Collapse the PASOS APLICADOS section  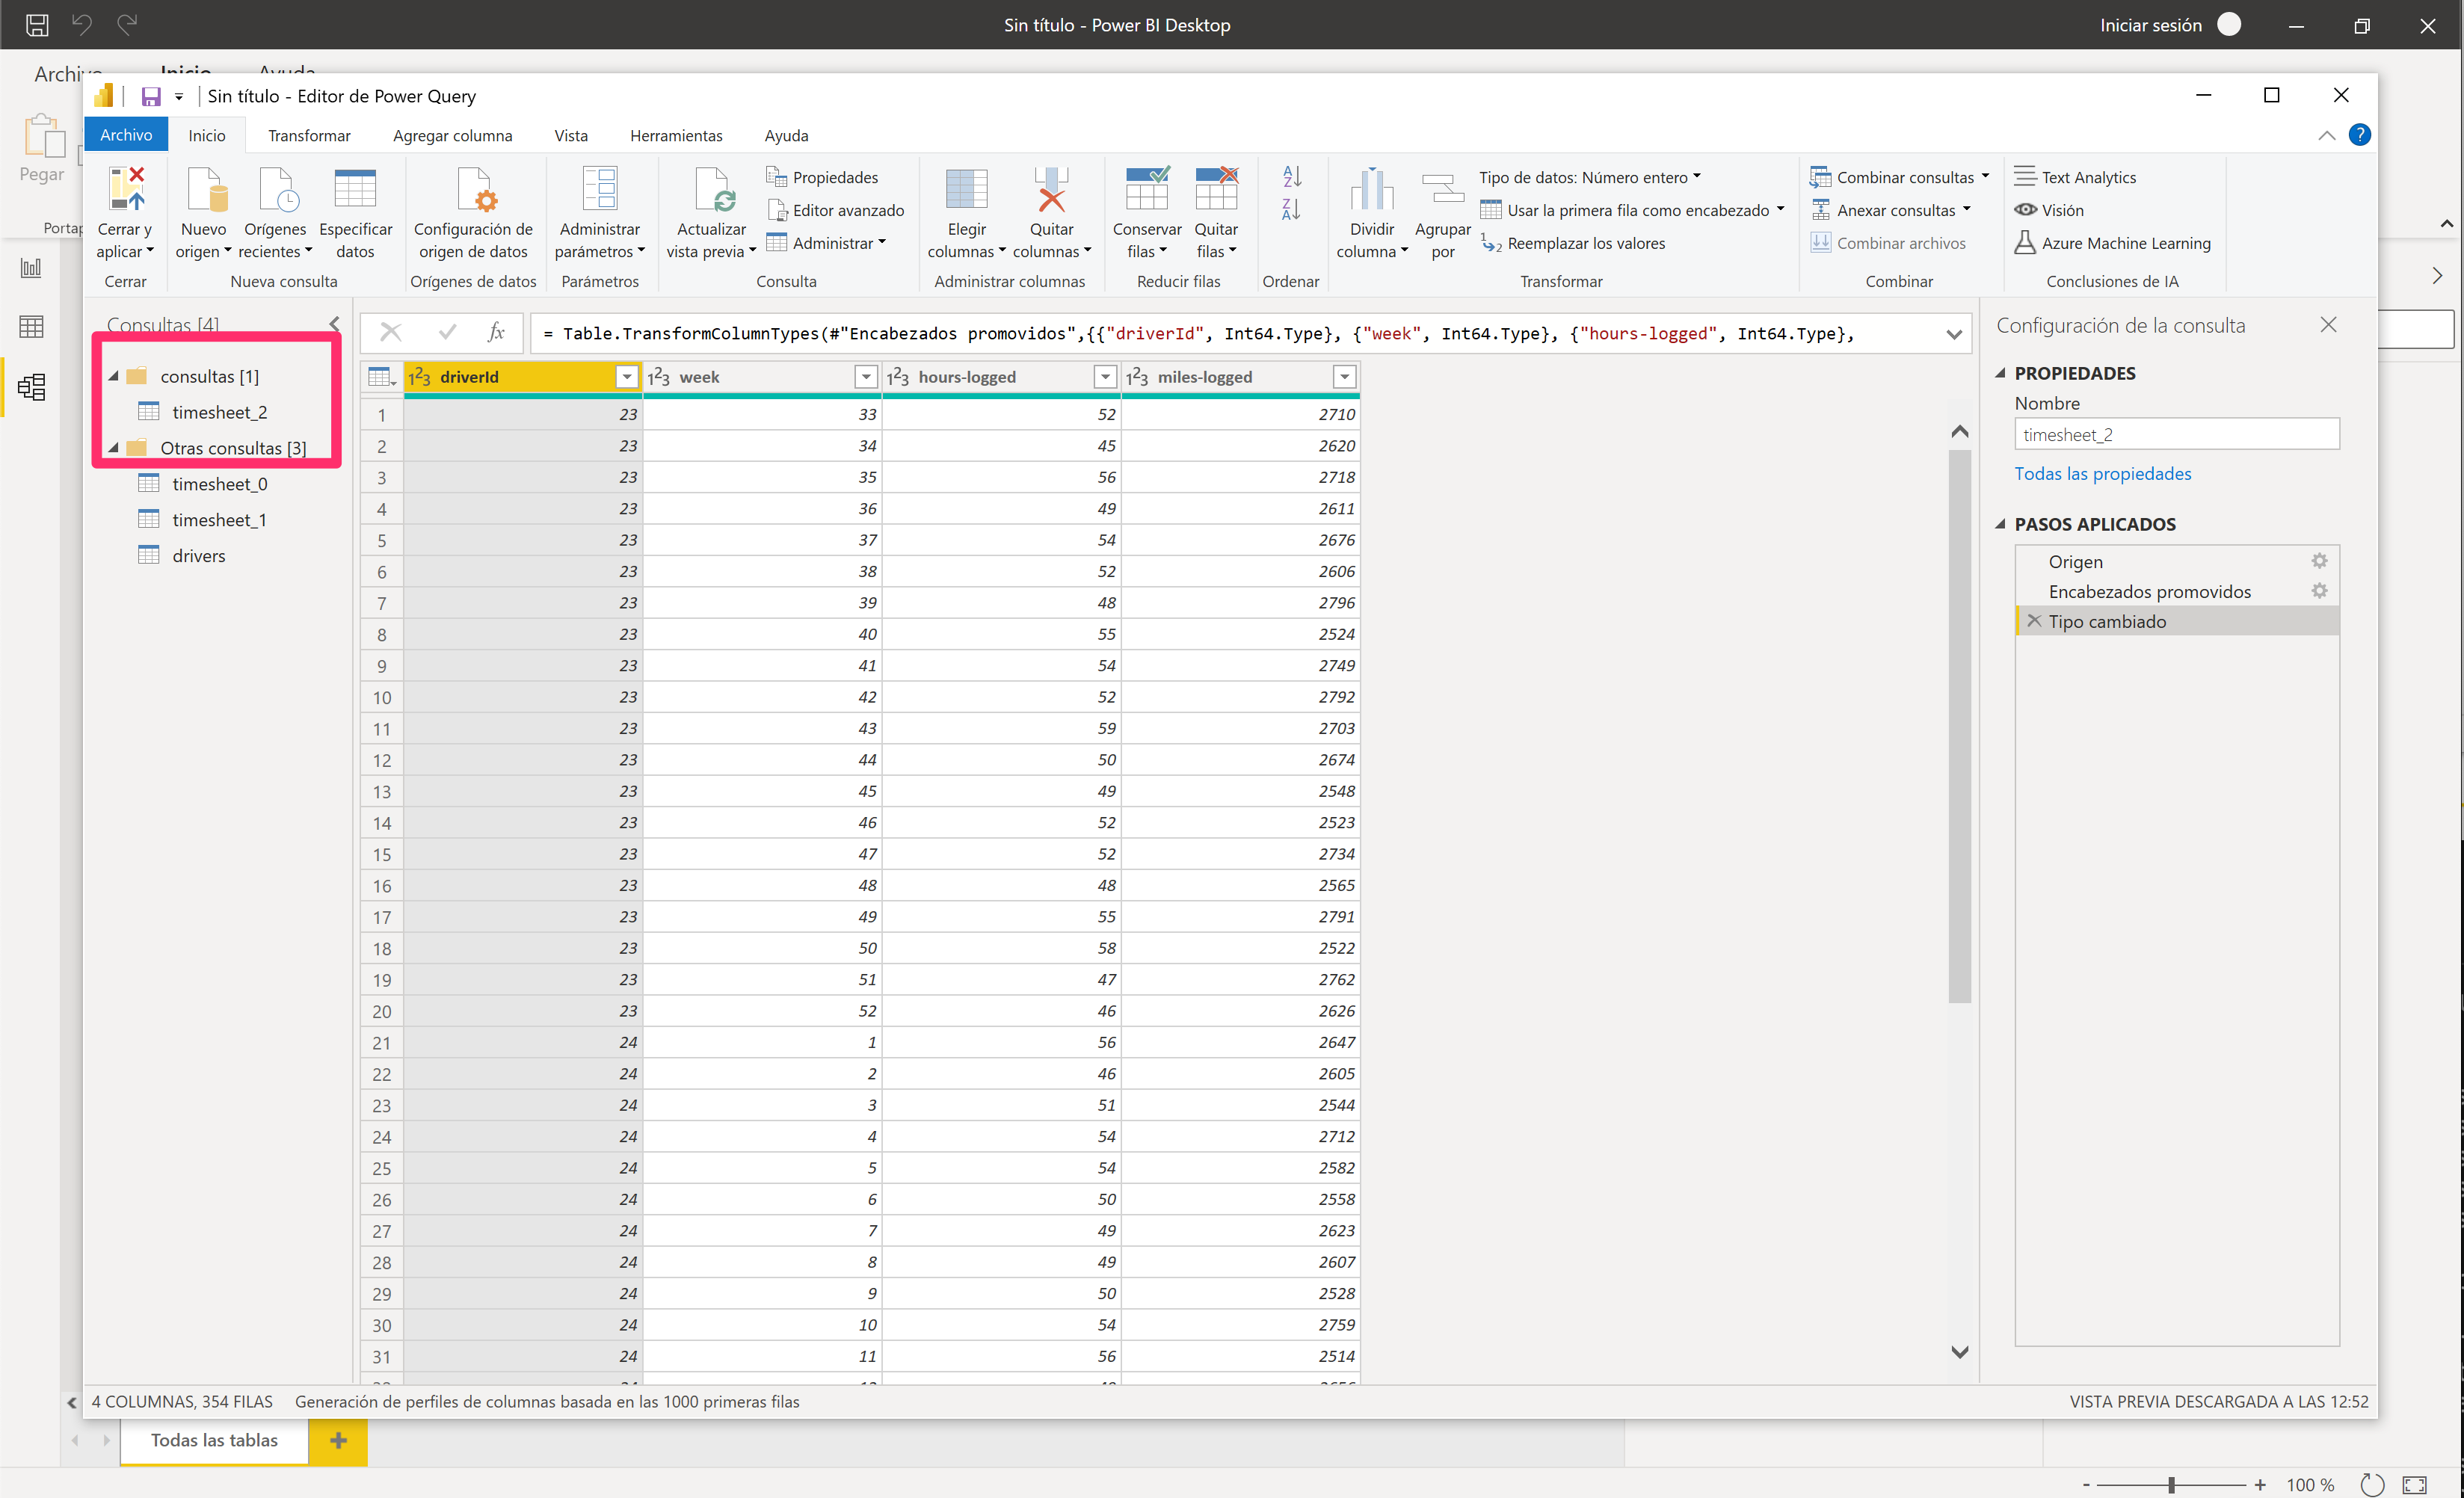coord(2001,524)
